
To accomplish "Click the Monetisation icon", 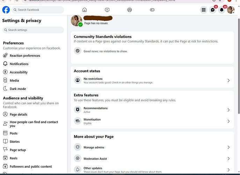I will (78, 121).
